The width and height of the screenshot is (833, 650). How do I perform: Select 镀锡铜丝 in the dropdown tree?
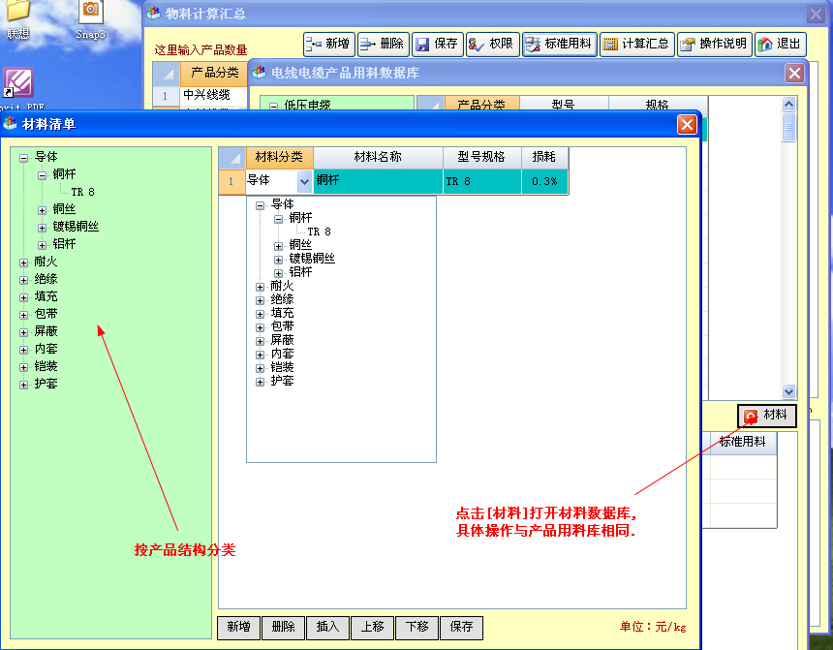pyautogui.click(x=312, y=259)
